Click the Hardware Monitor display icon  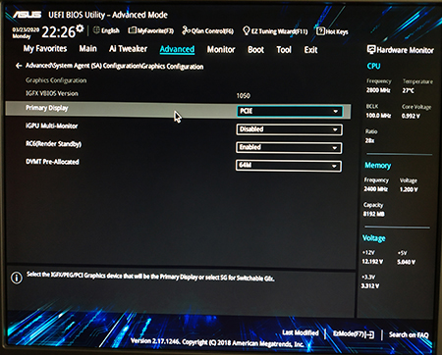[x=371, y=50]
